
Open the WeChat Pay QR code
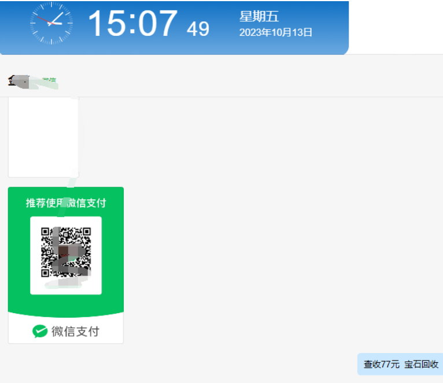66,252
